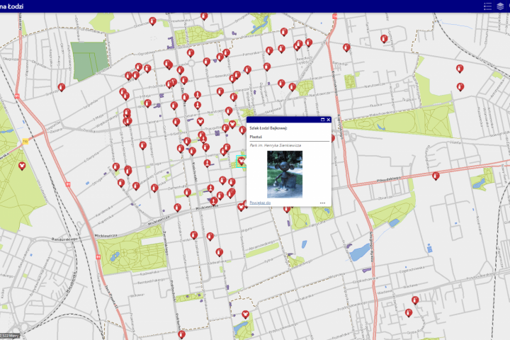Select the marker cut by the bottom edge
The width and height of the screenshot is (510, 340).
182,334
